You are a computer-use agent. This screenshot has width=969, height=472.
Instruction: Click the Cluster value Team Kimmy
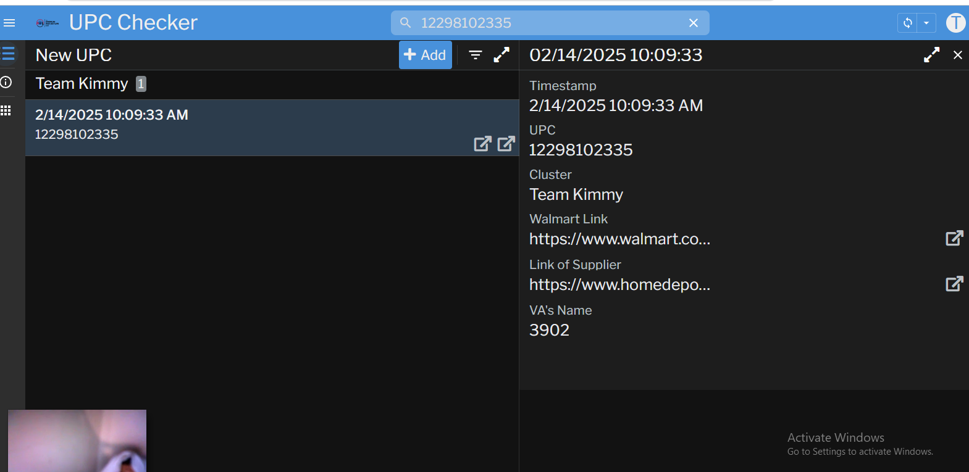coord(576,194)
